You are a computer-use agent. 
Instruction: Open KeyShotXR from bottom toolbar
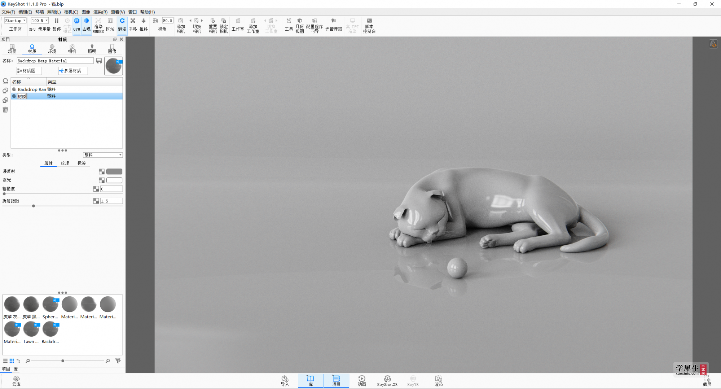tap(387, 381)
